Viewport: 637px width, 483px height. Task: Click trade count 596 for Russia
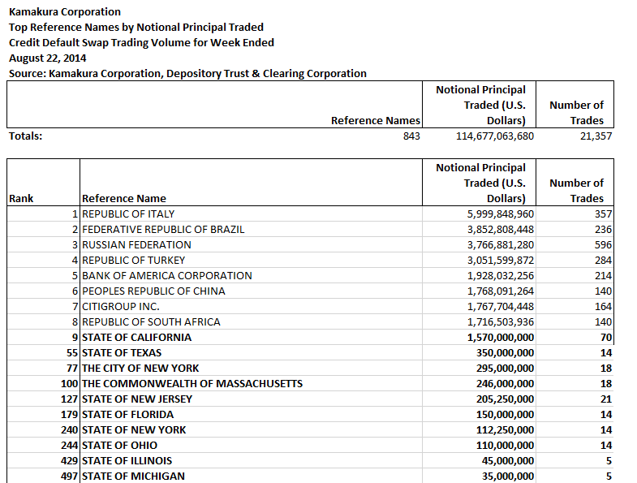pos(603,245)
